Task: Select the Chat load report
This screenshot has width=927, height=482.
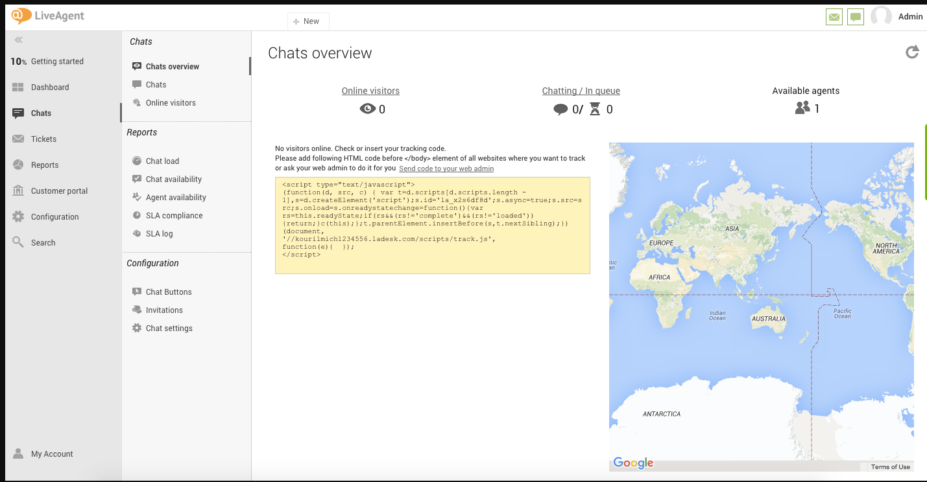Action: coord(162,161)
